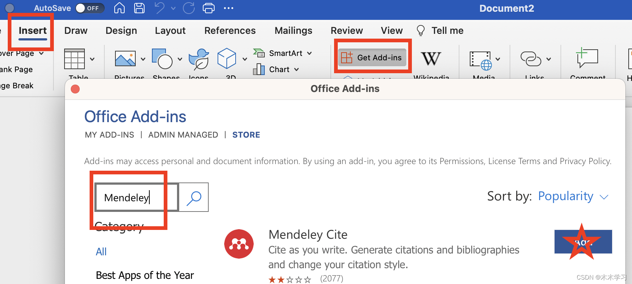This screenshot has width=632, height=284.
Task: Expand the Cover Page dropdown arrow
Action: pos(41,53)
